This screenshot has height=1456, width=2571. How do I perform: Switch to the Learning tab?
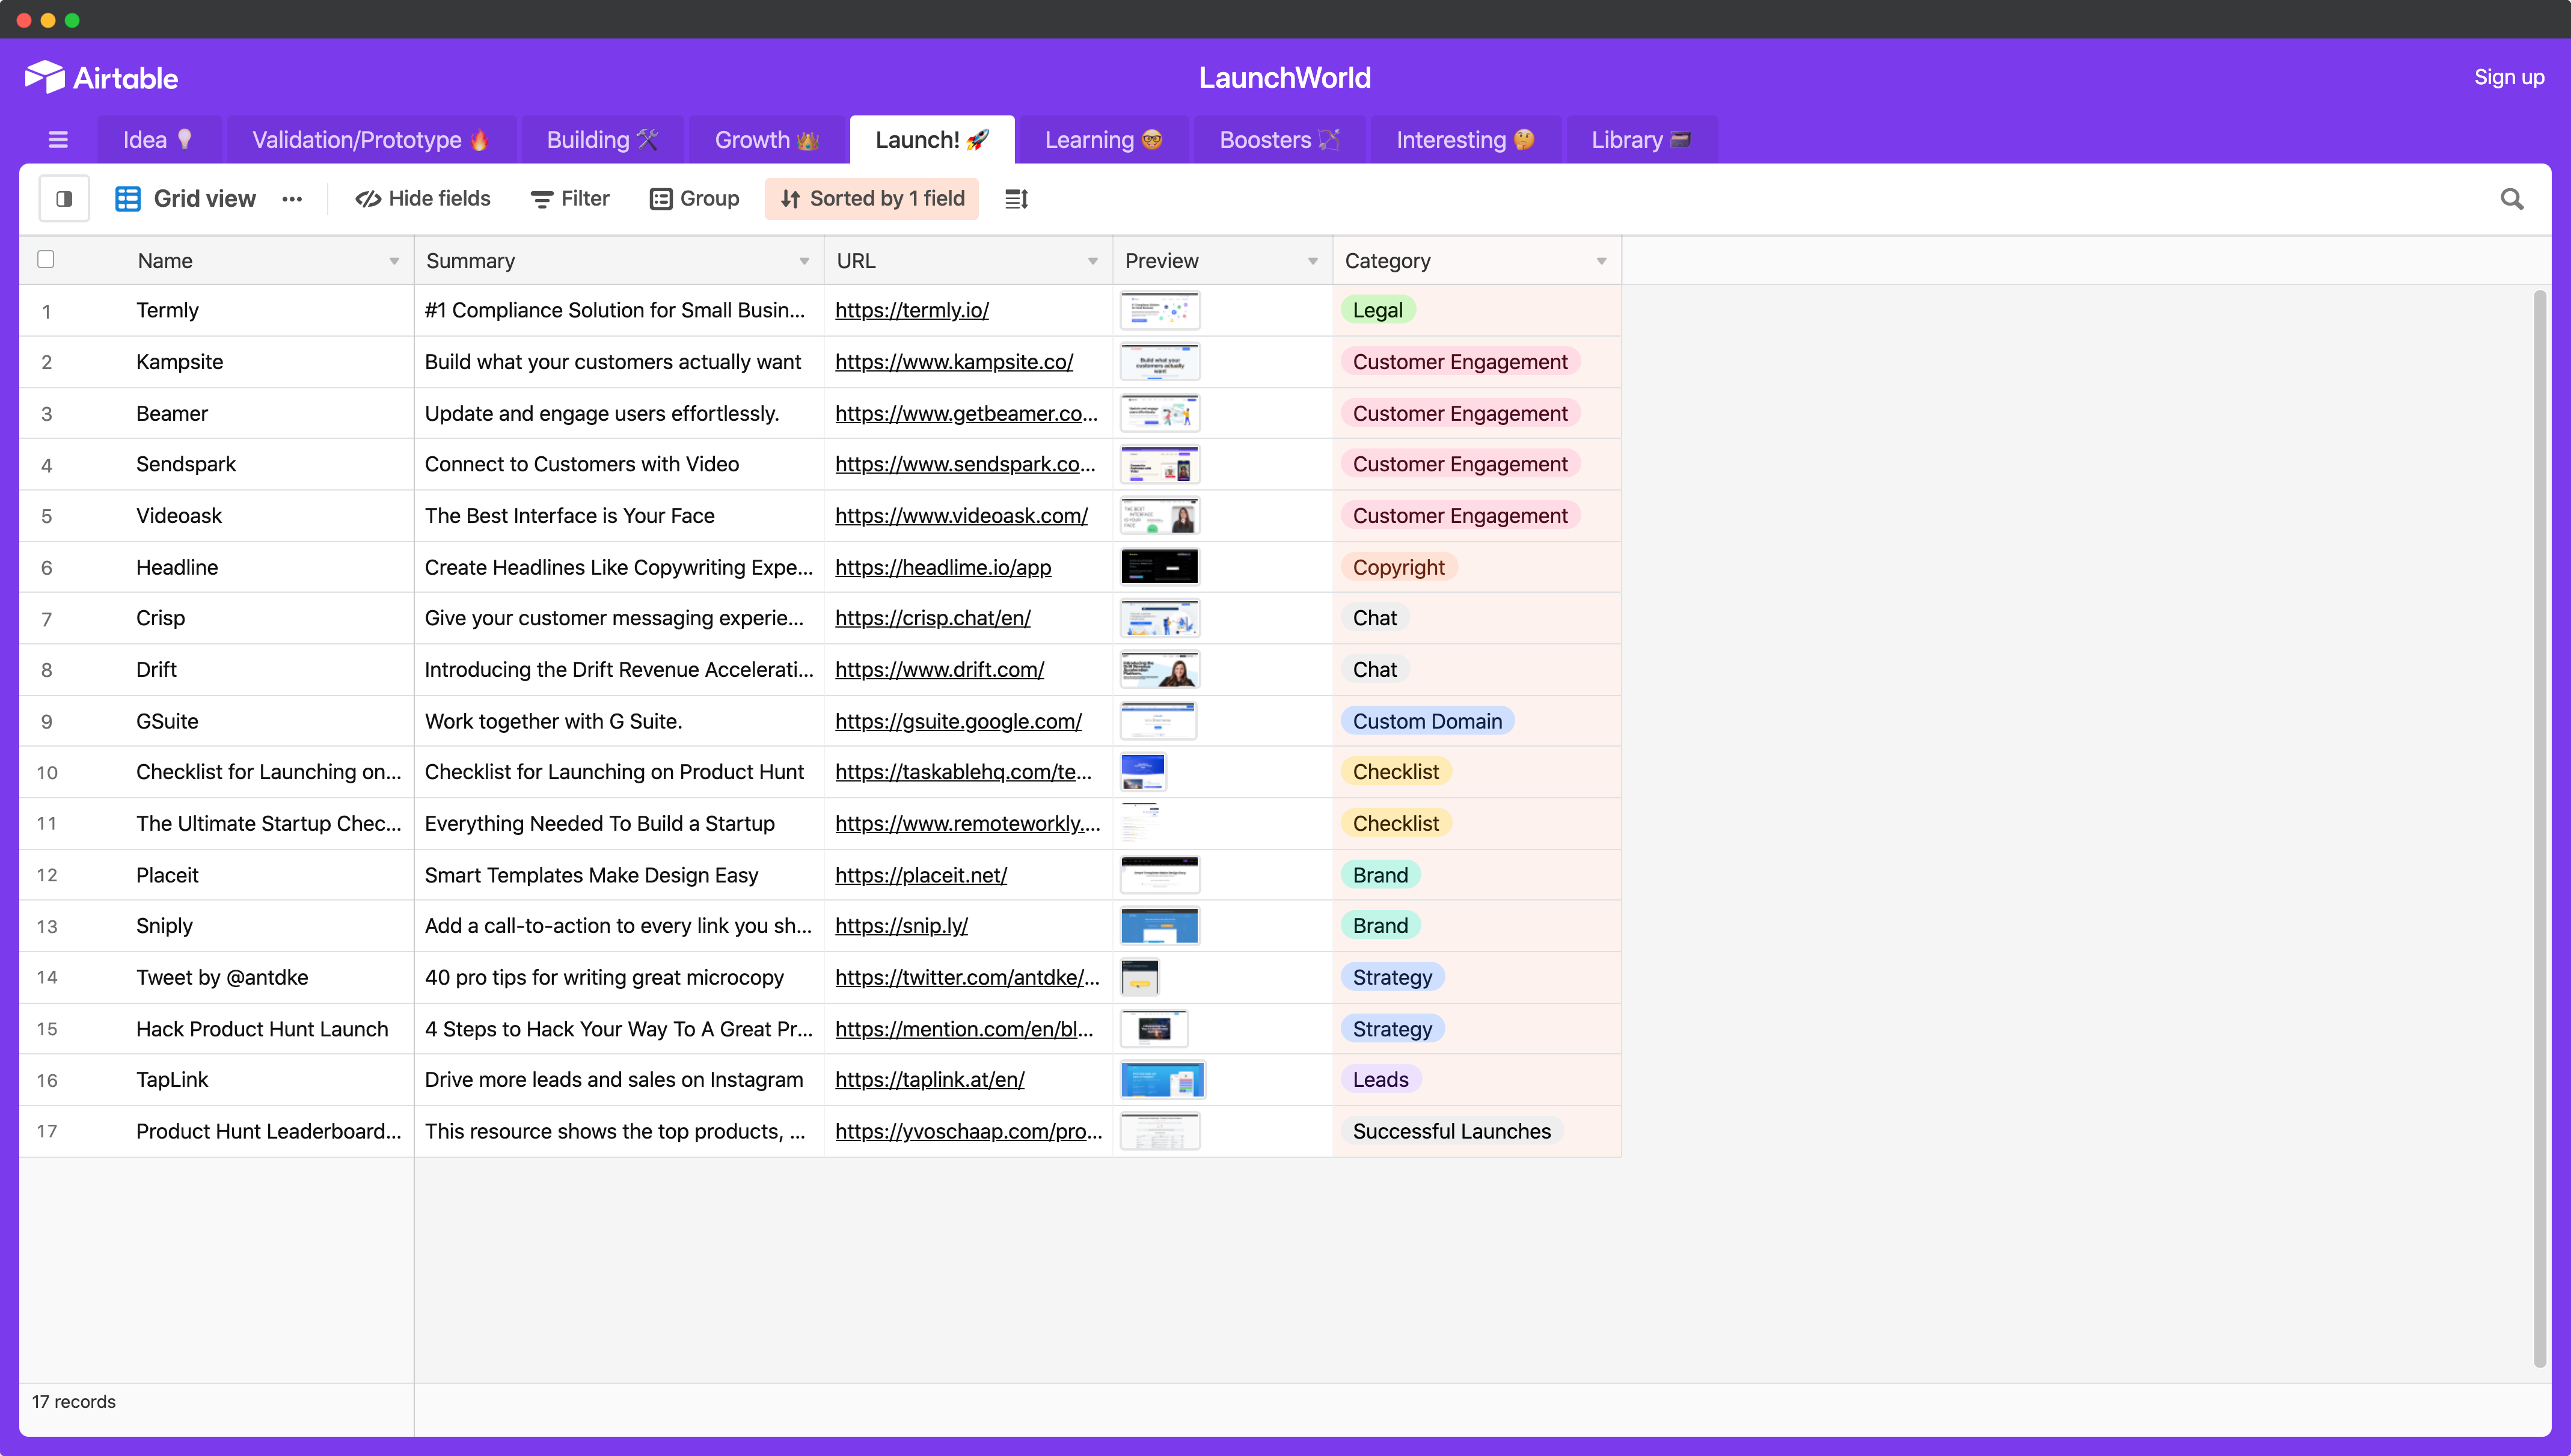[x=1103, y=140]
